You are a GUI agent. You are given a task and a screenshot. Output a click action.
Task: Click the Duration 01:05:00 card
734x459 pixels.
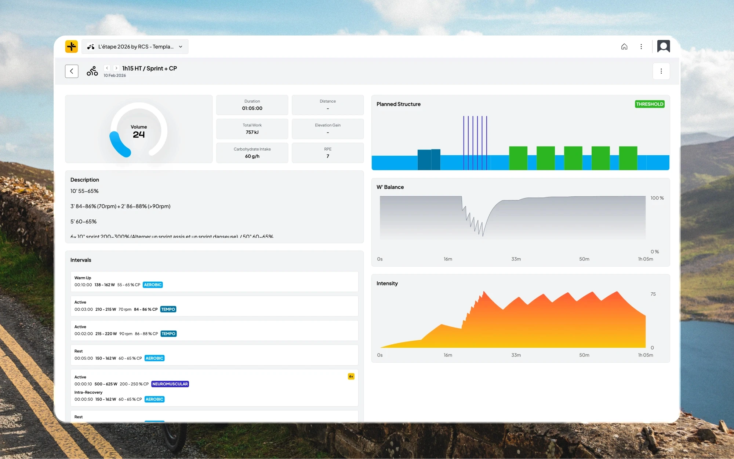[252, 105]
